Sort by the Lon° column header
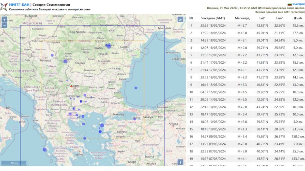305x171 pixels. coord(280,18)
